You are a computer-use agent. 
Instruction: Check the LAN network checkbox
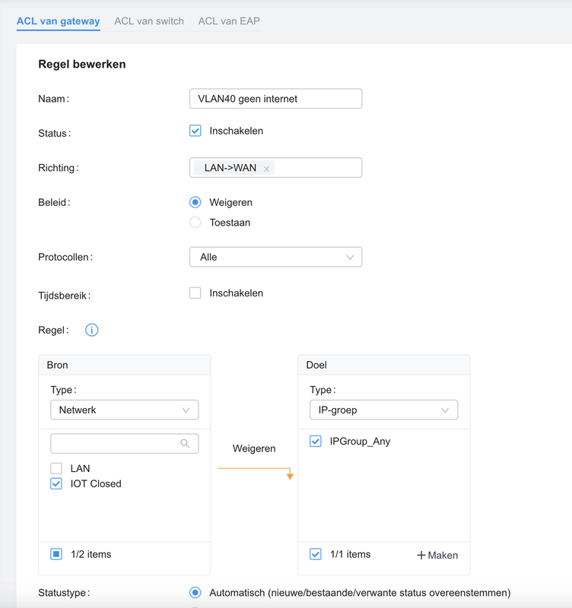[56, 469]
